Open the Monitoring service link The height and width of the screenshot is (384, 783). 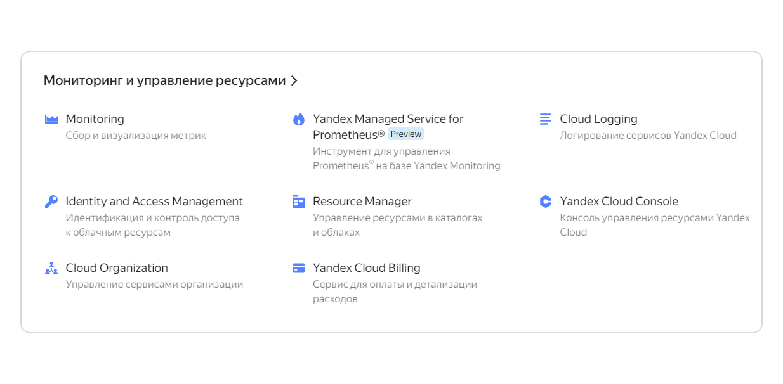(x=95, y=119)
